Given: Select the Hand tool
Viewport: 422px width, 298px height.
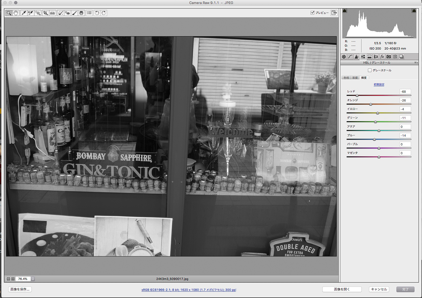Looking at the screenshot, I should 16,13.
